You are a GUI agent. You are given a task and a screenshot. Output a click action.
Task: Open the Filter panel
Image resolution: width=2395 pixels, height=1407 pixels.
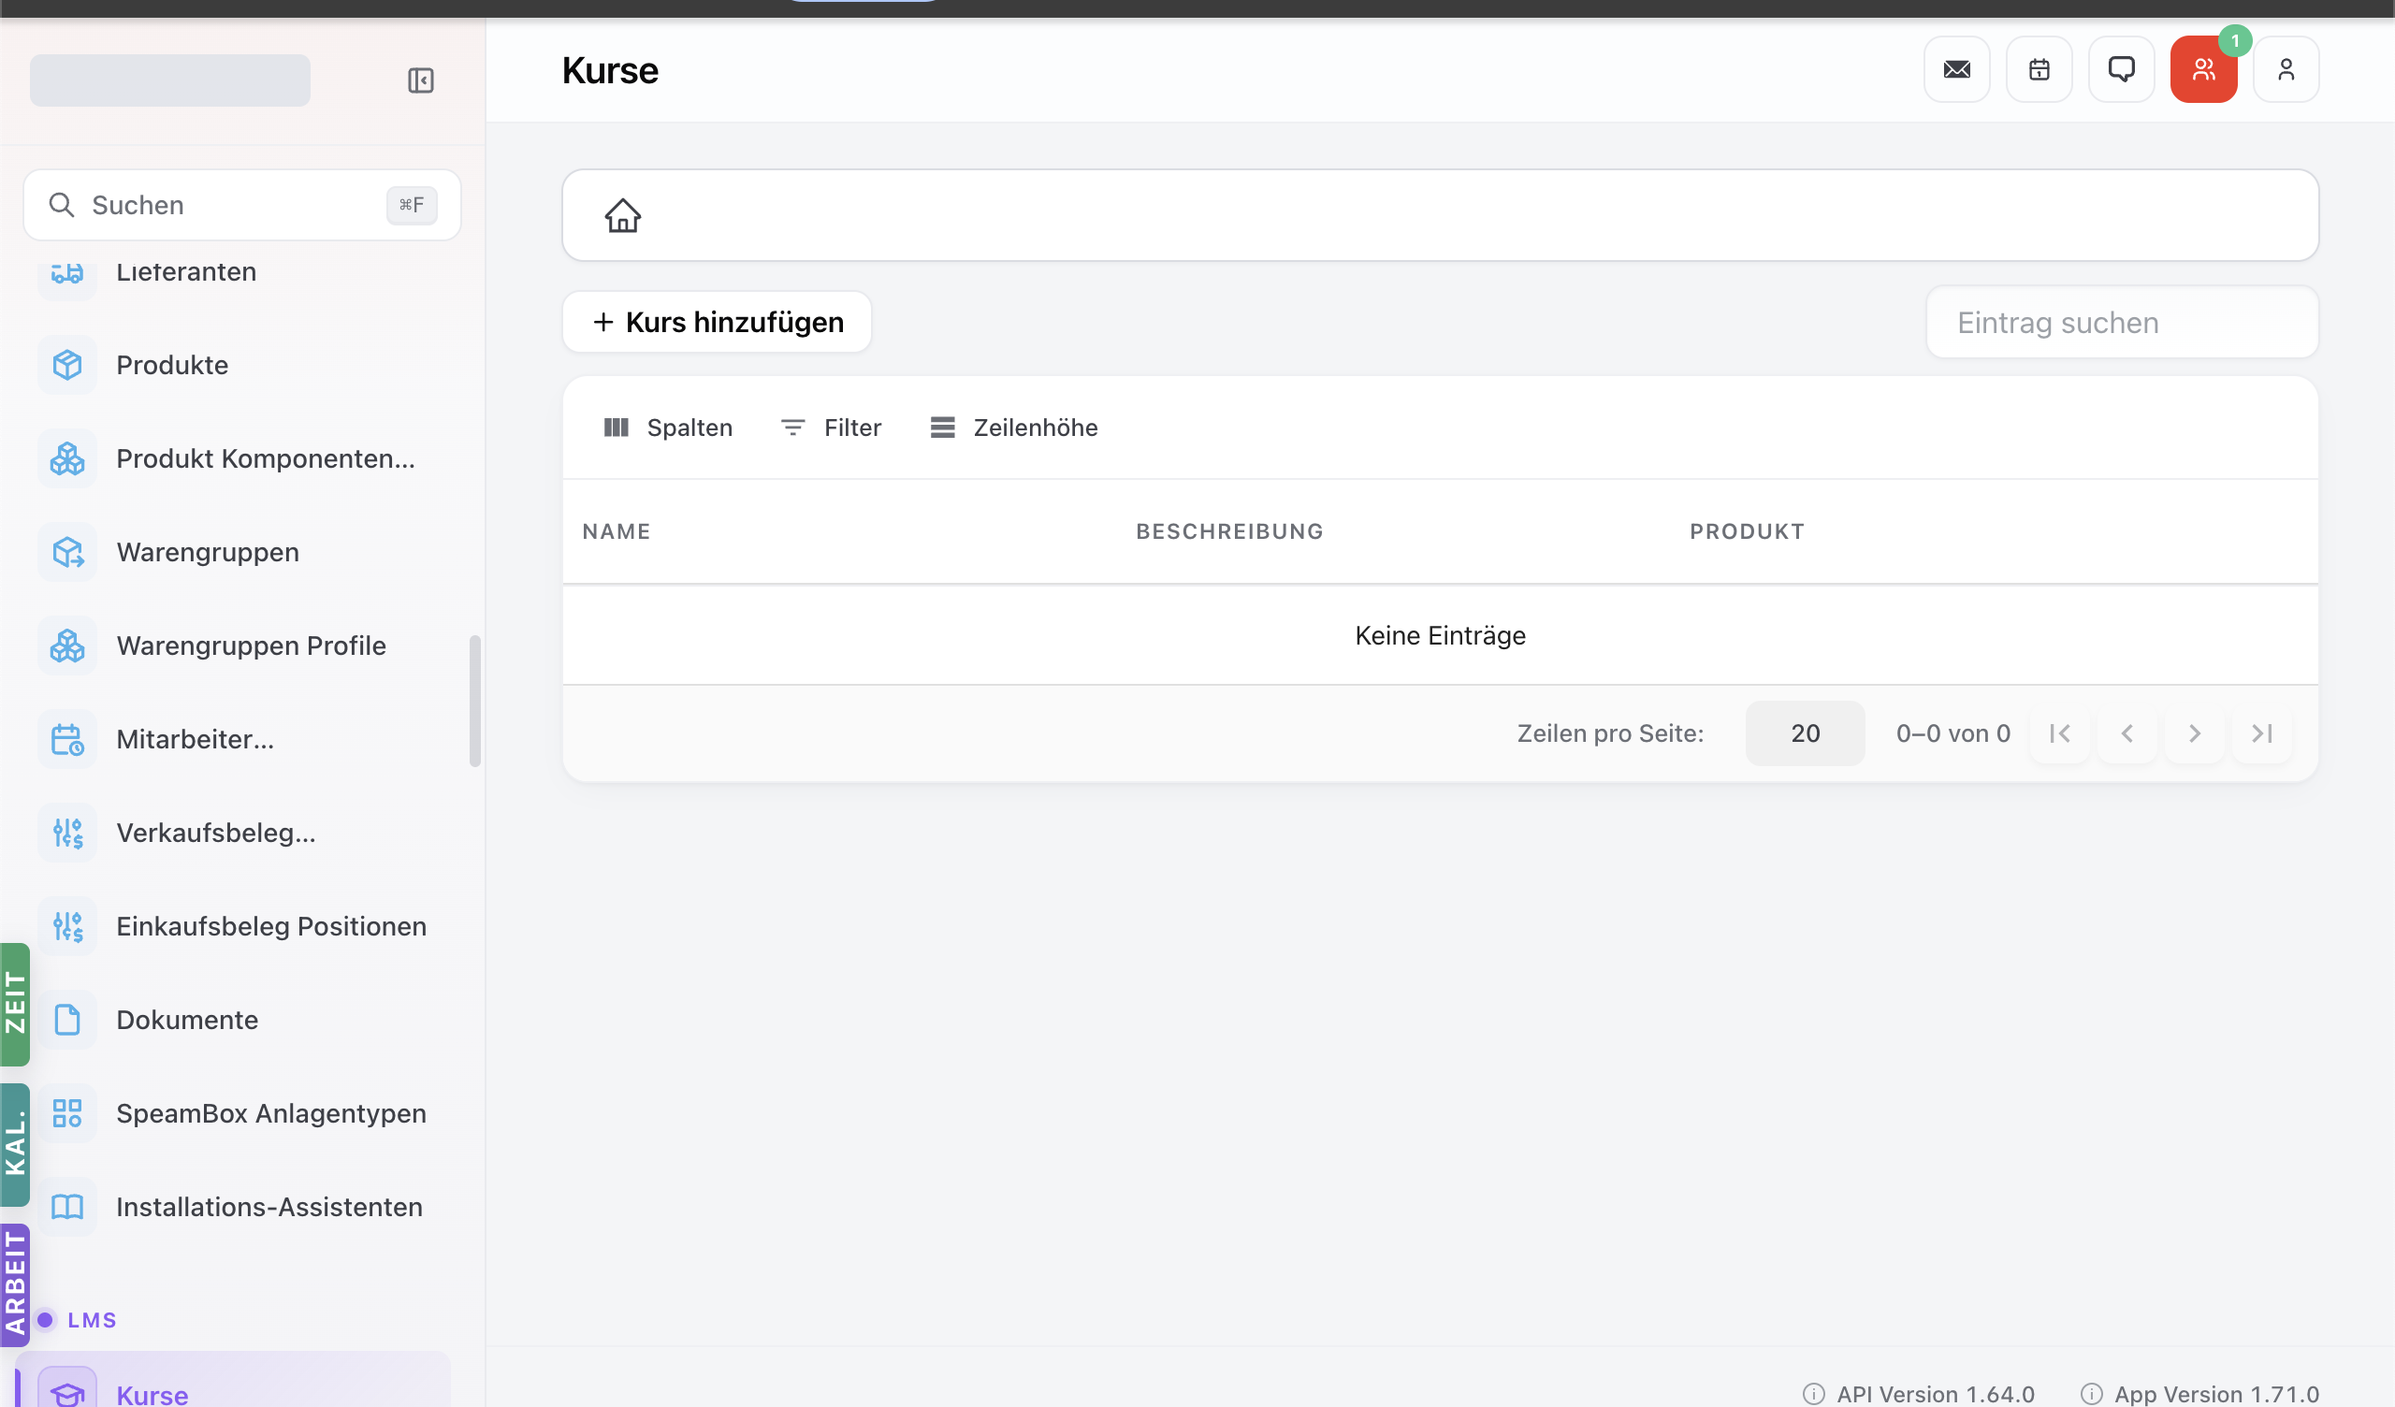(832, 428)
